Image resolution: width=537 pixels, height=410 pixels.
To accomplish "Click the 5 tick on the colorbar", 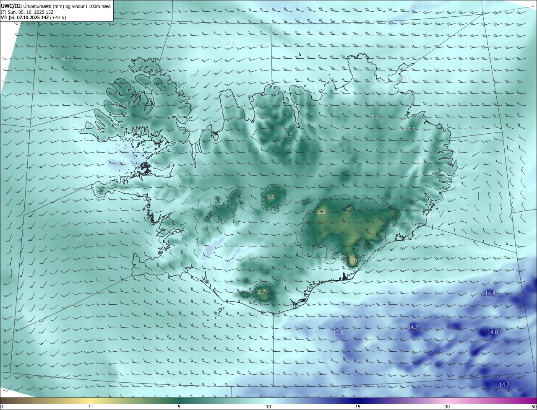I will pyautogui.click(x=179, y=407).
